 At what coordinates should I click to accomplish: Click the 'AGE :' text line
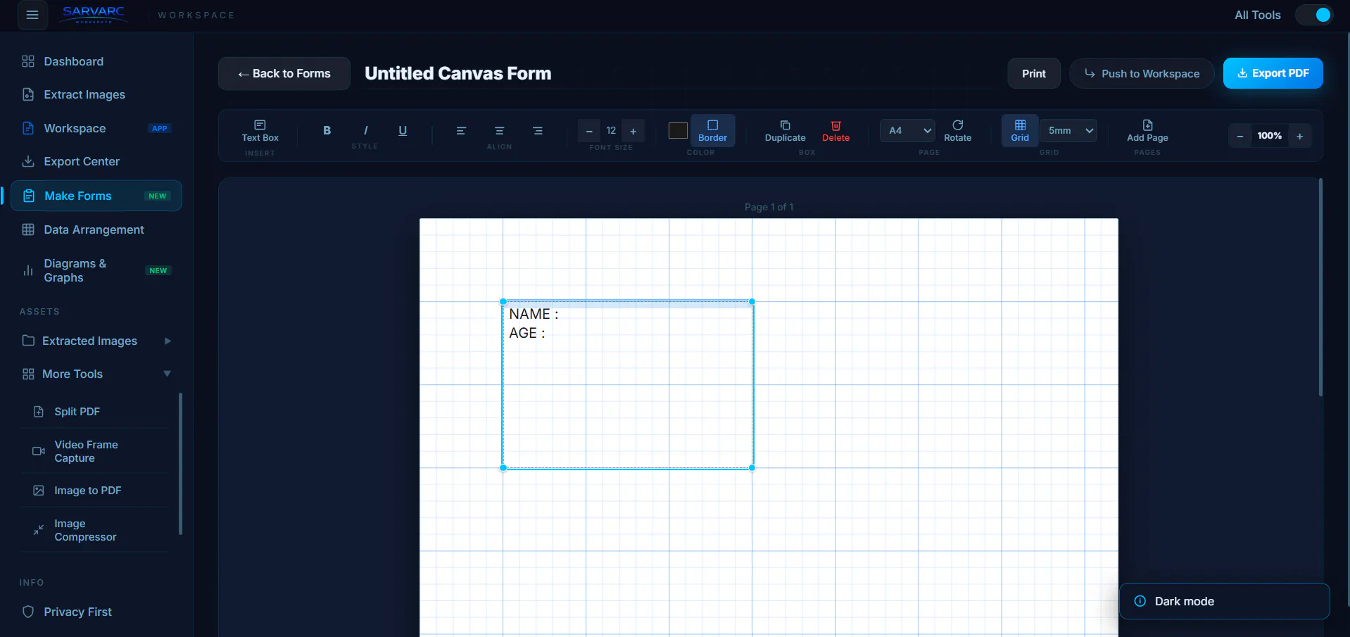coord(527,333)
